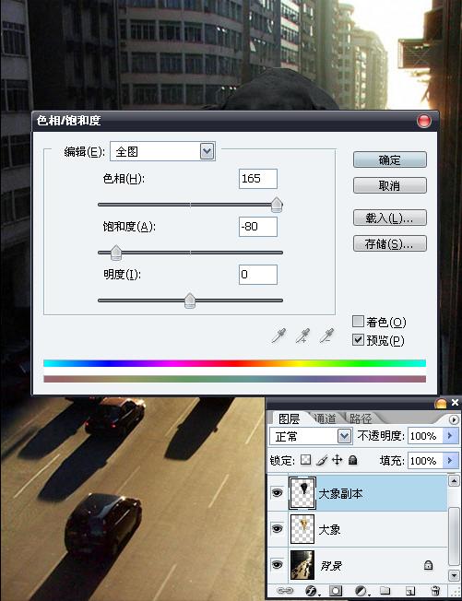Click the 饱和度 saturation slider handle
This screenshot has height=601, width=462.
pos(116,253)
